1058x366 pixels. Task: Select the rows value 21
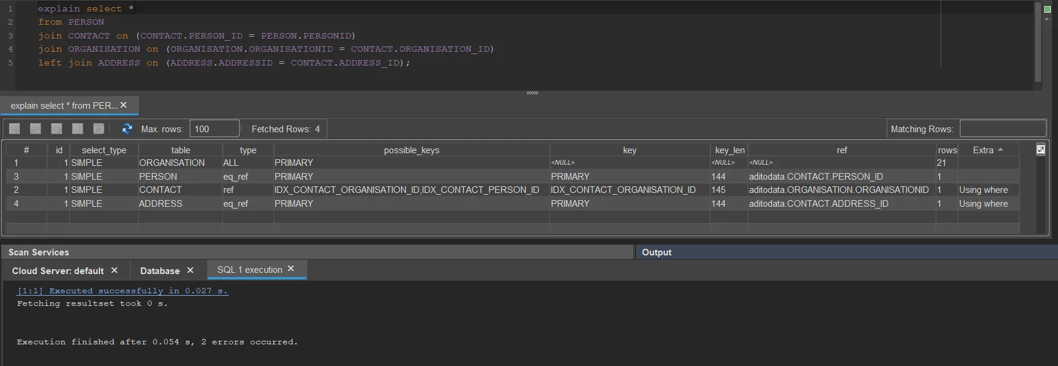pyautogui.click(x=947, y=163)
